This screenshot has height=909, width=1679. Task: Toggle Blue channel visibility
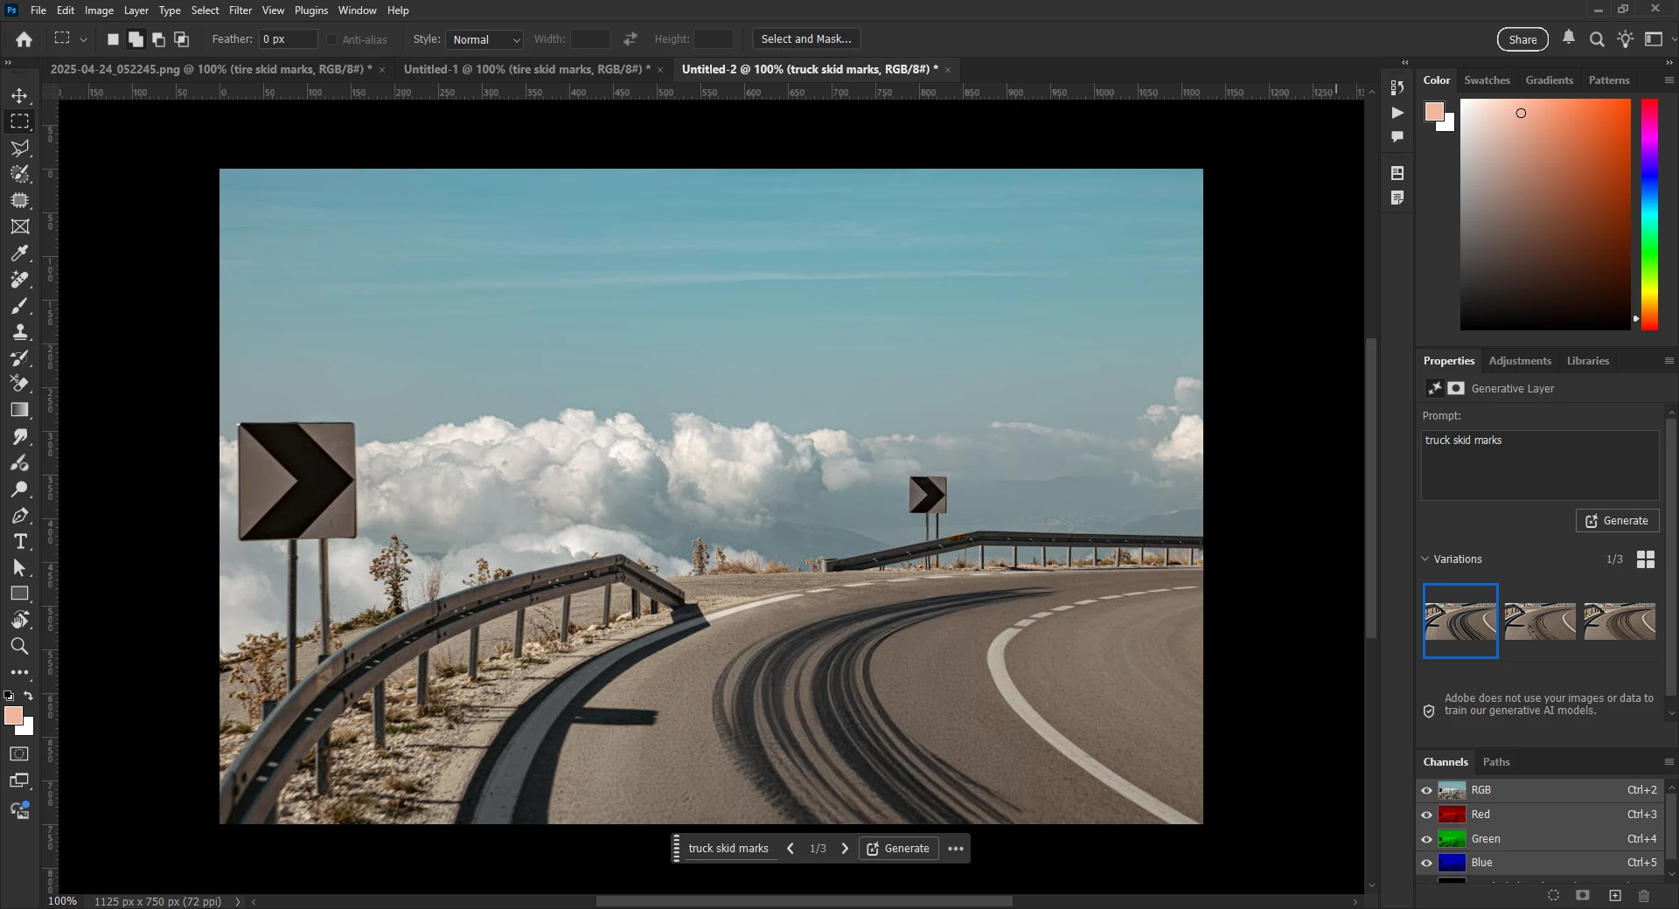tap(1426, 863)
